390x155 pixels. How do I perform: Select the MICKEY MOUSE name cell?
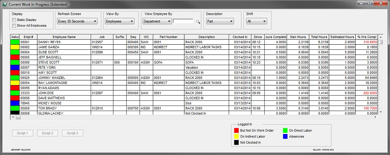click(64, 103)
